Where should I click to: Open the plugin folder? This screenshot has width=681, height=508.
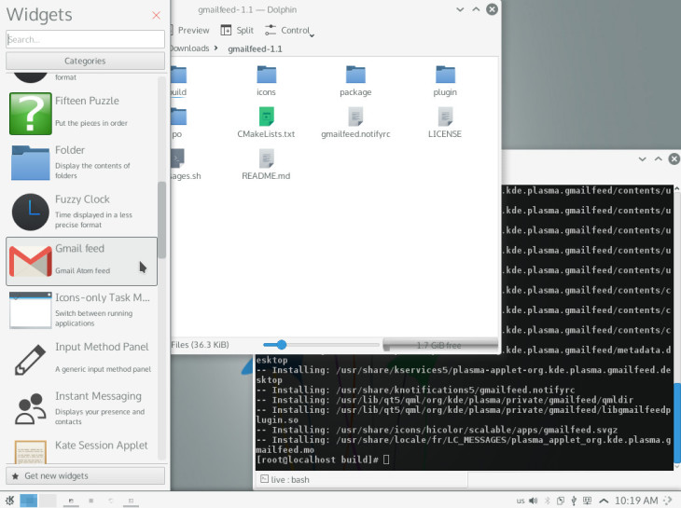[445, 81]
